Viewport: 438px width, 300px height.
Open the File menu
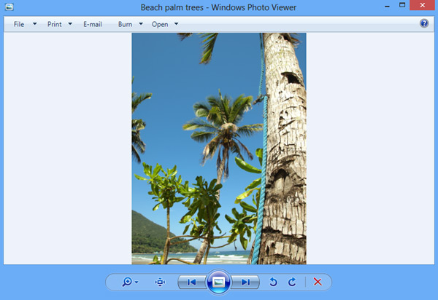click(19, 24)
